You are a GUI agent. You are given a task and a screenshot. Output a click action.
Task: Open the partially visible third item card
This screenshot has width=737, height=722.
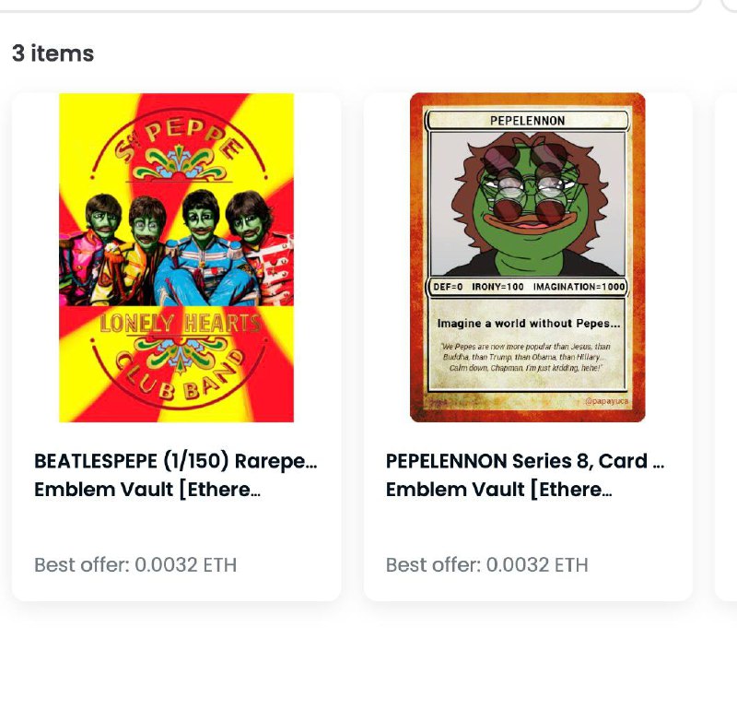(726, 347)
